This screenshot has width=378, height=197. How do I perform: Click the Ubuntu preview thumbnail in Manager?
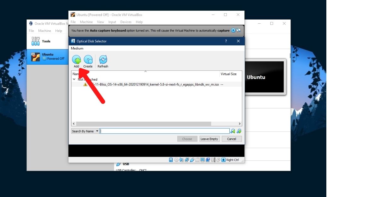pyautogui.click(x=265, y=77)
